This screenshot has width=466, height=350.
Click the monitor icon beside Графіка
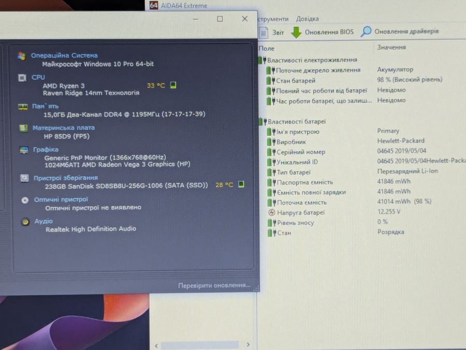pyautogui.click(x=24, y=150)
